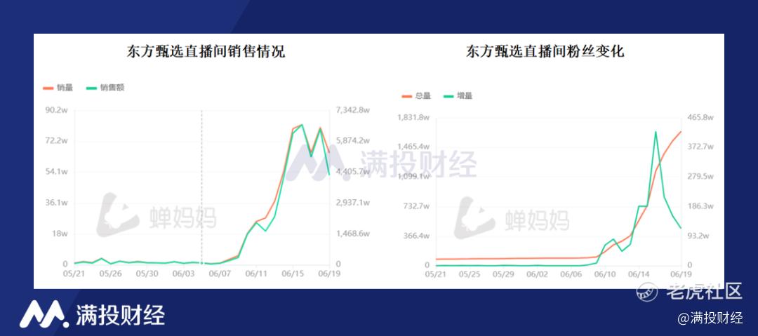Click the 279.5w axis value
Screen dimensions: 758x336
click(701, 177)
